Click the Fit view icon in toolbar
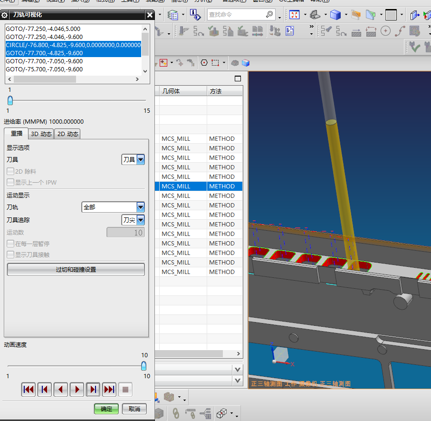 pyautogui.click(x=295, y=15)
